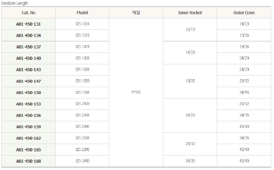This screenshot has width=274, height=170.
Task: Click the Outer Cone column header
Action: (244, 13)
